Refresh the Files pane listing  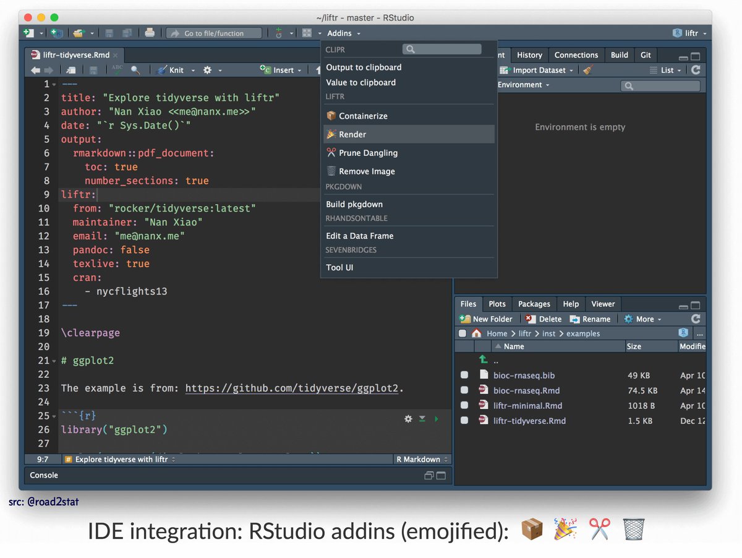[x=696, y=319]
